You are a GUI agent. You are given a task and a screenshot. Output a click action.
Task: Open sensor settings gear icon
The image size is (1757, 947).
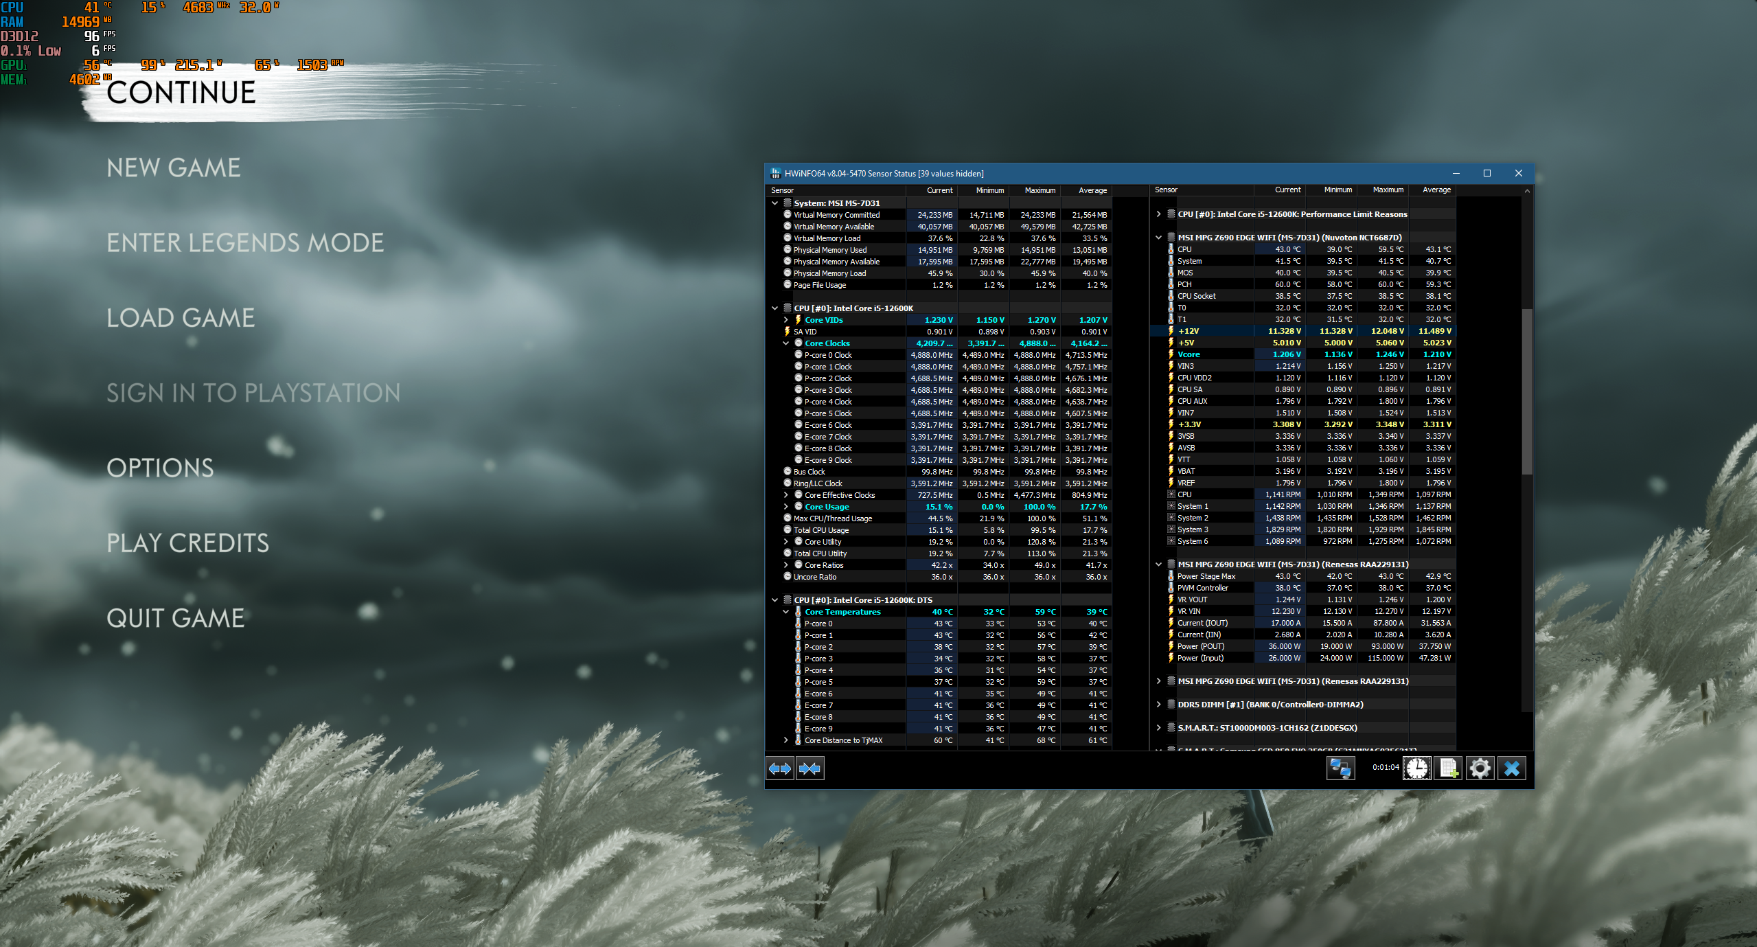(x=1480, y=768)
